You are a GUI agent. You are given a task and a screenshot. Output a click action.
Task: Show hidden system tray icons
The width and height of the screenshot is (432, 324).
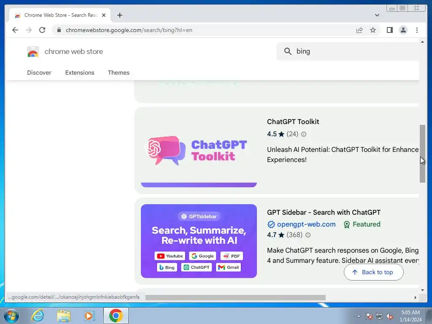pyautogui.click(x=359, y=316)
